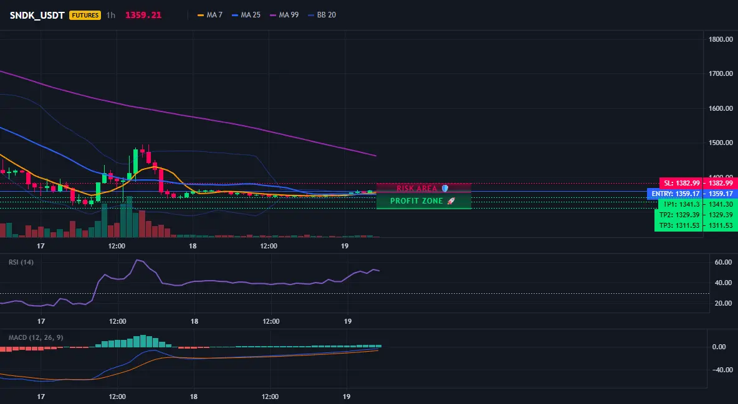Click date 18 on main chart time axis
This screenshot has width=738, height=404.
pyautogui.click(x=193, y=246)
